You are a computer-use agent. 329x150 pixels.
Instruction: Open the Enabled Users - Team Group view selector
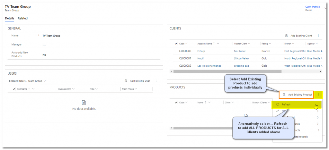pyautogui.click(x=27, y=81)
